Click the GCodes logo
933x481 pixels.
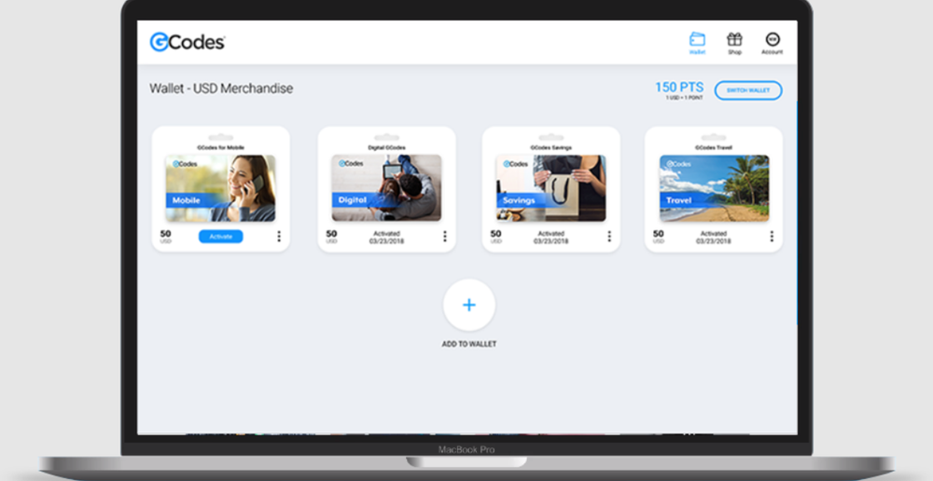188,42
